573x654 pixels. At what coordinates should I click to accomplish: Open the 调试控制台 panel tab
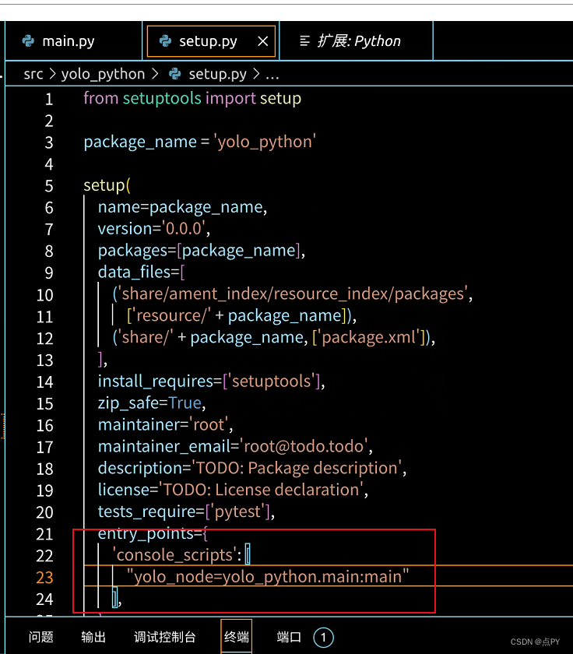[x=164, y=637]
